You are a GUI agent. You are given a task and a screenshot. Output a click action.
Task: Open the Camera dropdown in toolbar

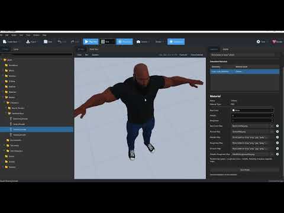click(x=143, y=41)
